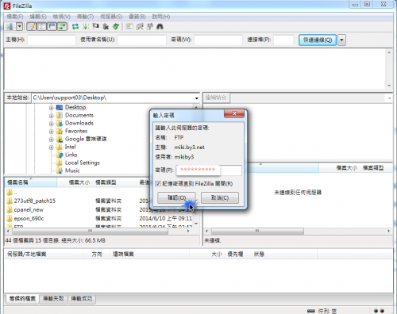Sort local files by 檔案大小 column
The height and width of the screenshot is (314, 397).
click(x=75, y=182)
